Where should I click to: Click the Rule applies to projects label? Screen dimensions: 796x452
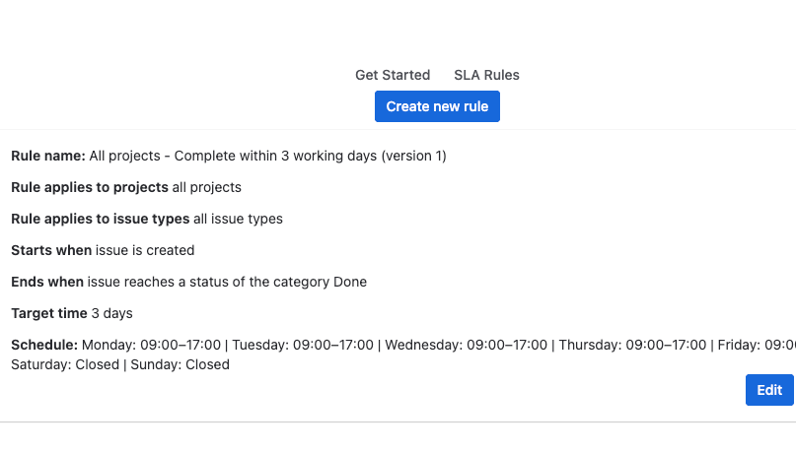pos(89,187)
